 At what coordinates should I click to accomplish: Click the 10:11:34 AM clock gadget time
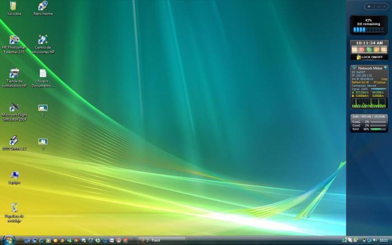click(x=369, y=43)
